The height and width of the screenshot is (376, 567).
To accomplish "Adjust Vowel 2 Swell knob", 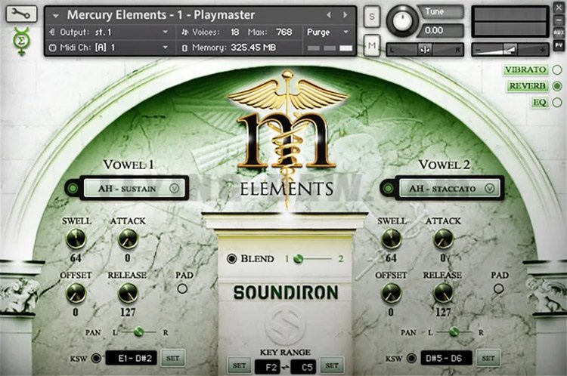I will (x=392, y=239).
